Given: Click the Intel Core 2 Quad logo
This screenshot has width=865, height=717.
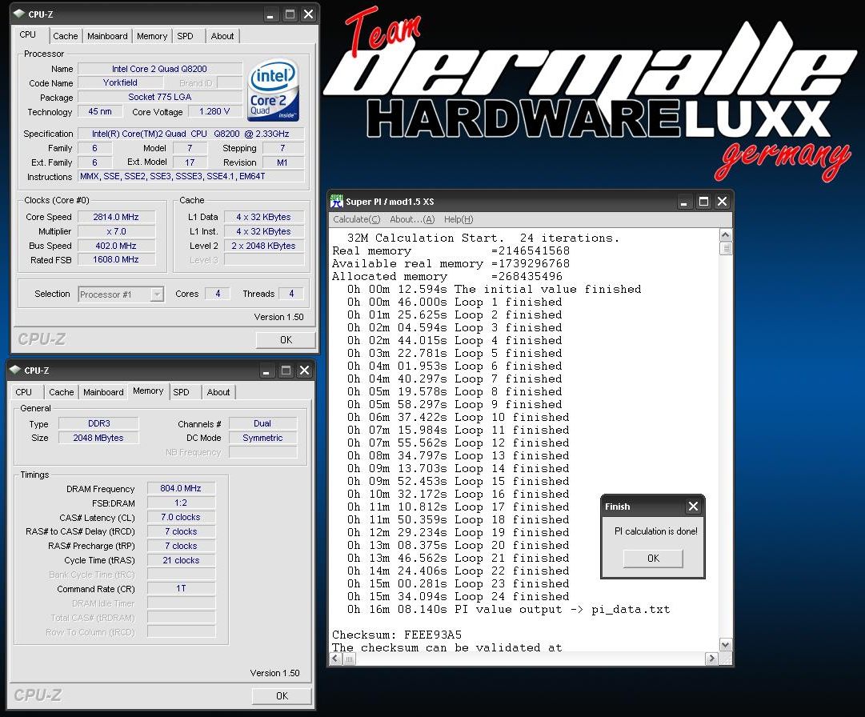Looking at the screenshot, I should [x=273, y=90].
